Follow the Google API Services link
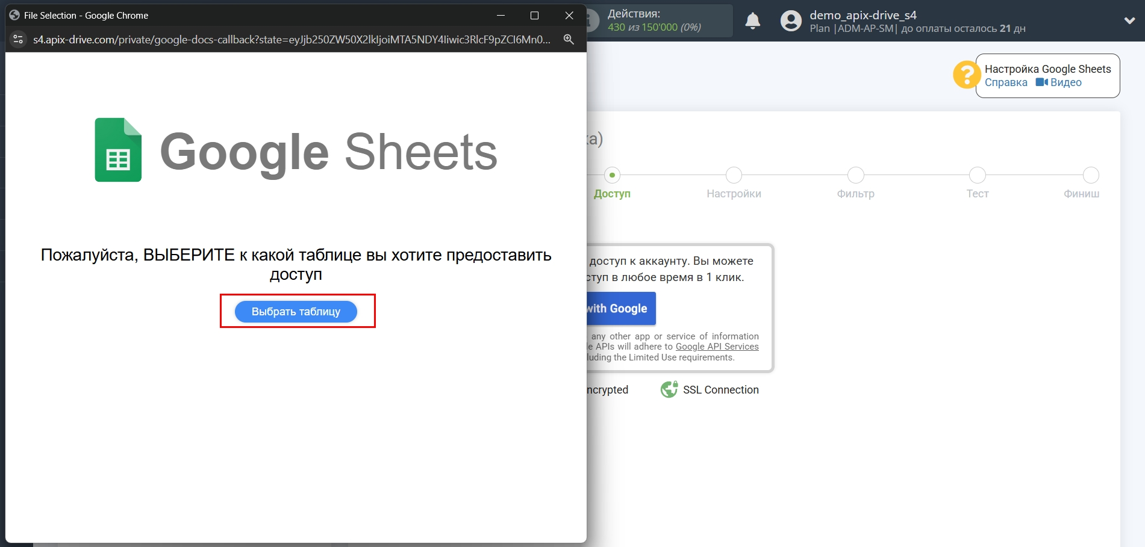 click(717, 346)
